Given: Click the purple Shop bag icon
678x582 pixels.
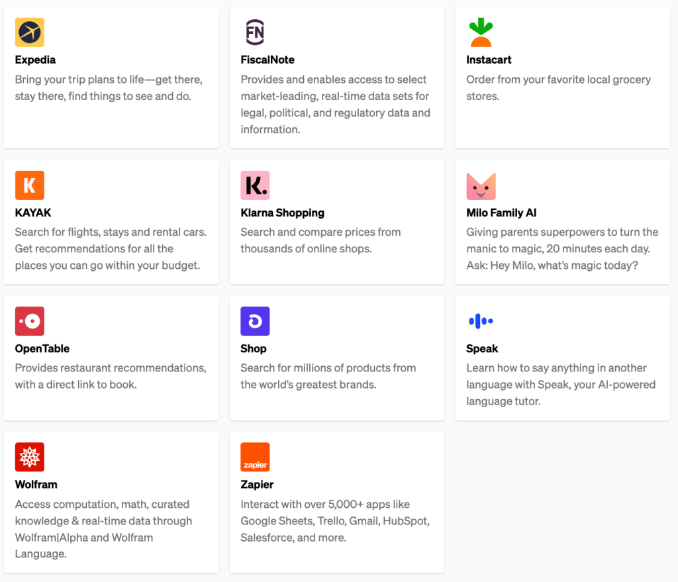Looking at the screenshot, I should click(255, 321).
